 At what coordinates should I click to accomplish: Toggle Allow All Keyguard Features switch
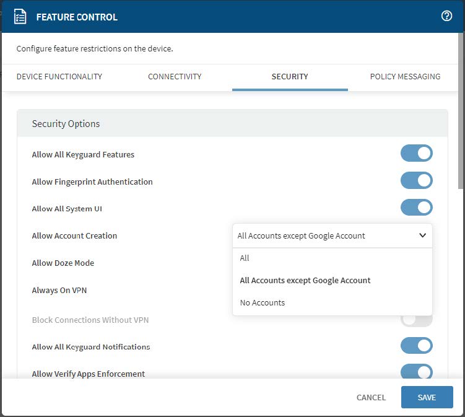[x=416, y=154]
